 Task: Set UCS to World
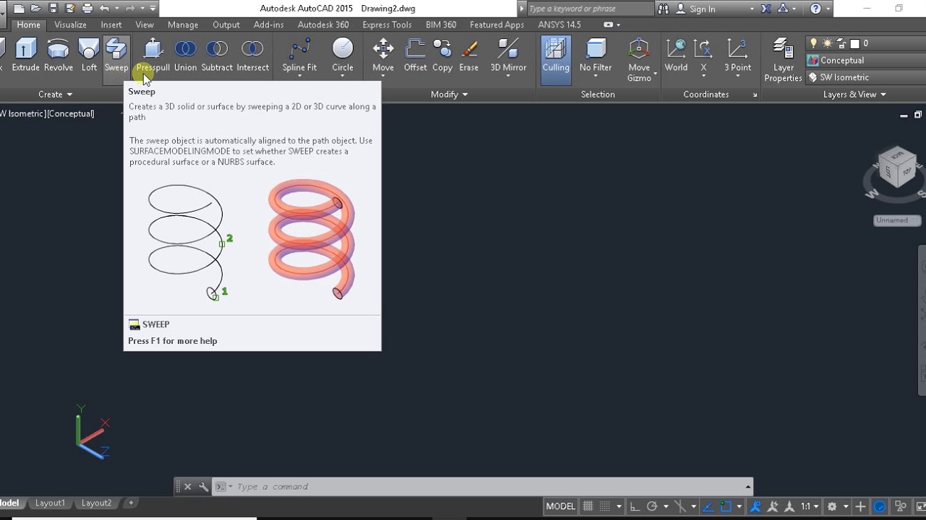coord(676,56)
